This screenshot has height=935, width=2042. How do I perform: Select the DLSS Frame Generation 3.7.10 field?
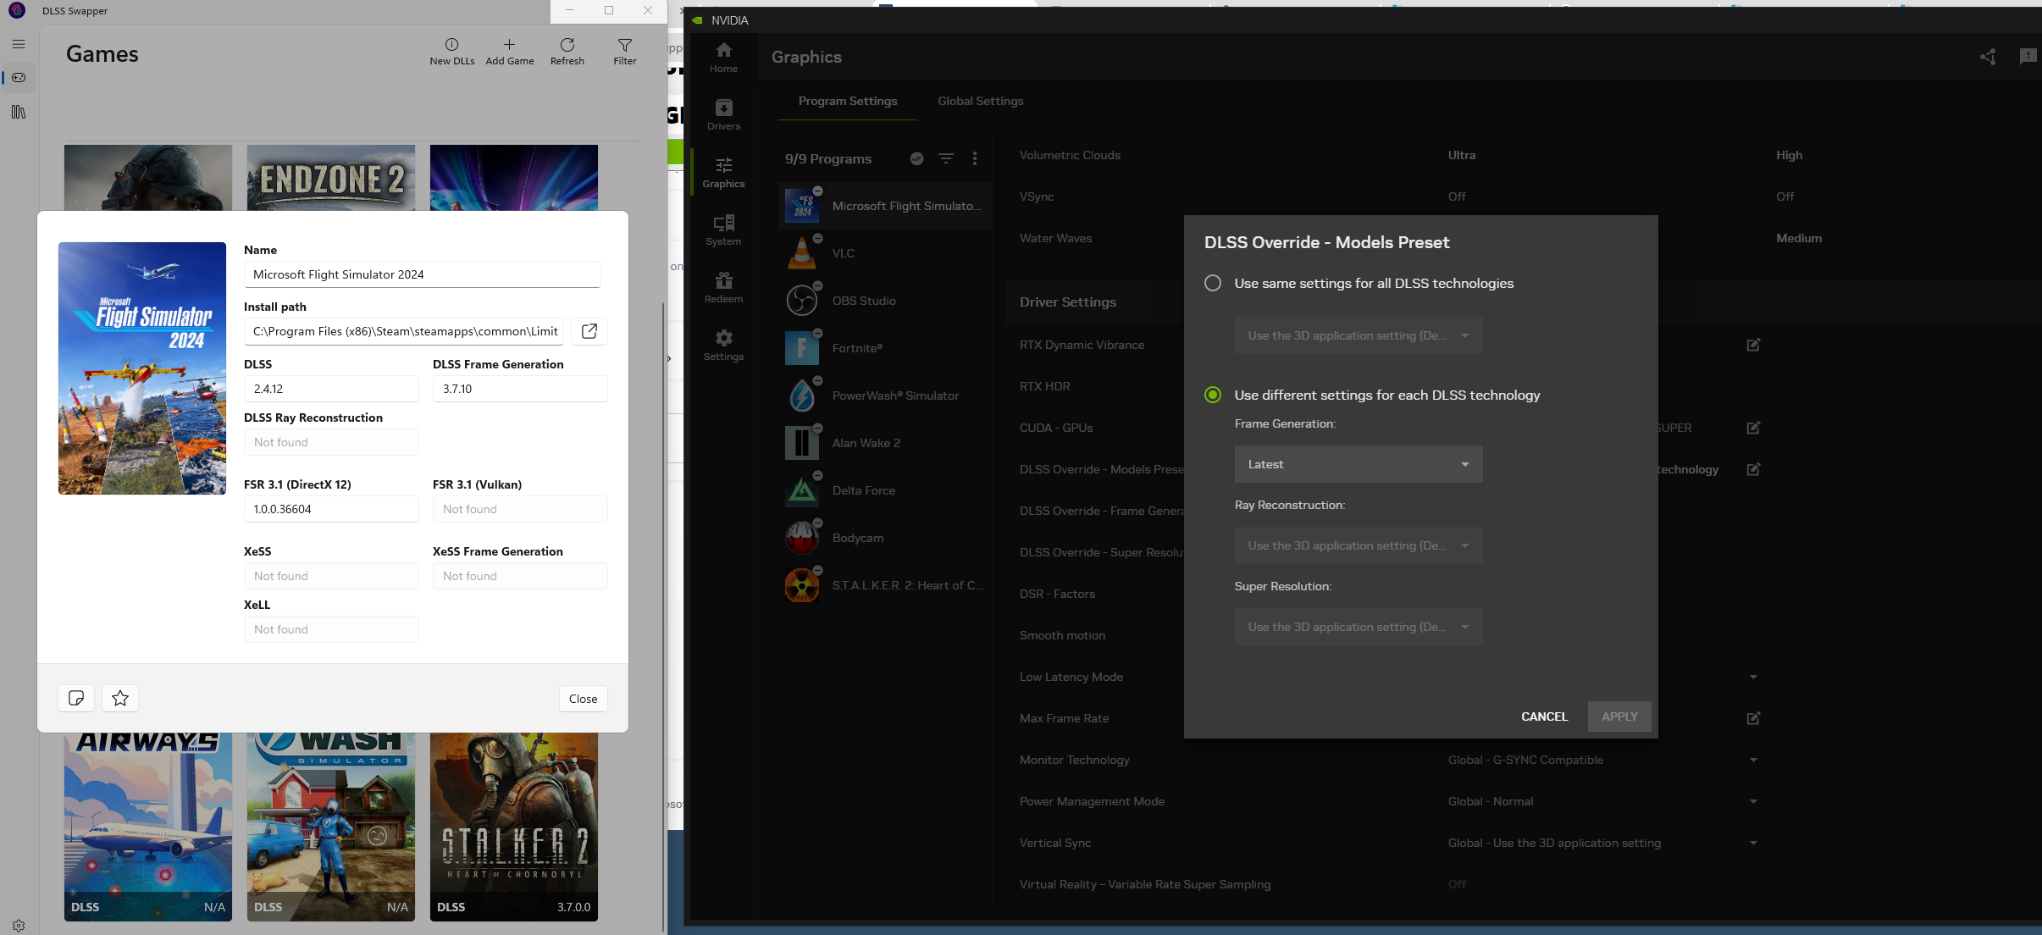coord(520,389)
